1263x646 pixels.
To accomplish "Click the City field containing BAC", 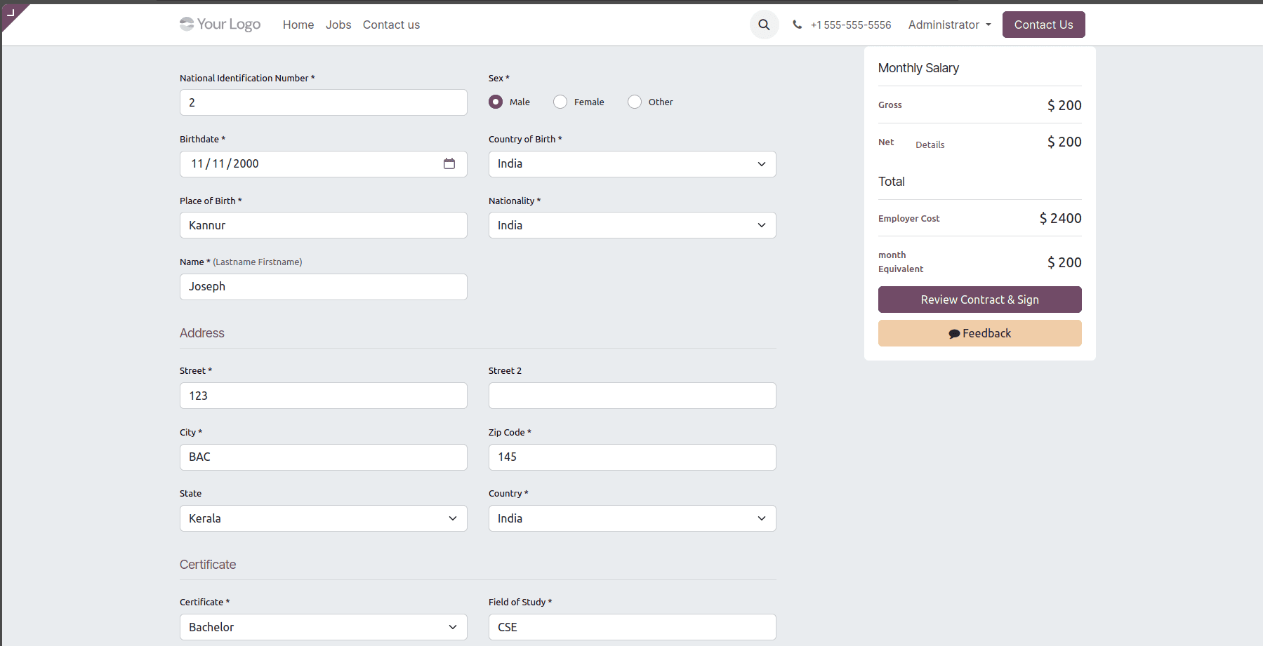I will [323, 457].
